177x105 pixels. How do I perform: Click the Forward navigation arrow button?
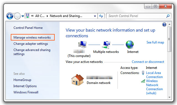17,16
